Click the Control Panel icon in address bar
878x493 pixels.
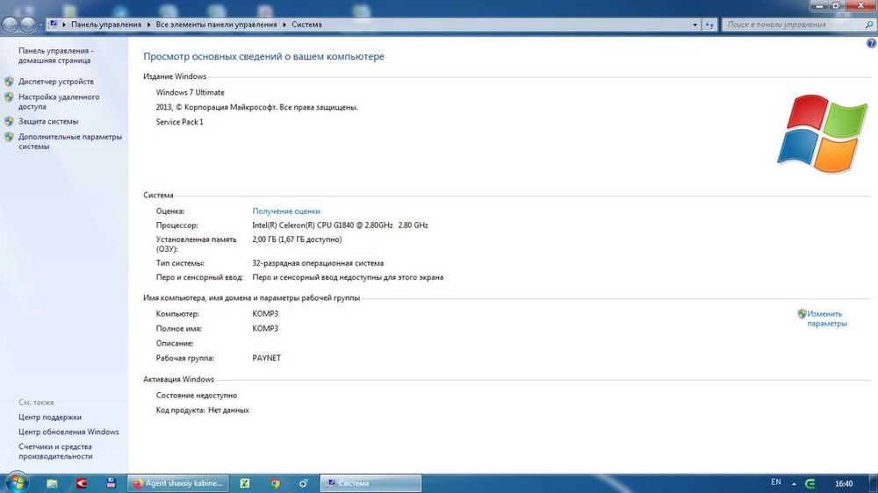coord(54,25)
